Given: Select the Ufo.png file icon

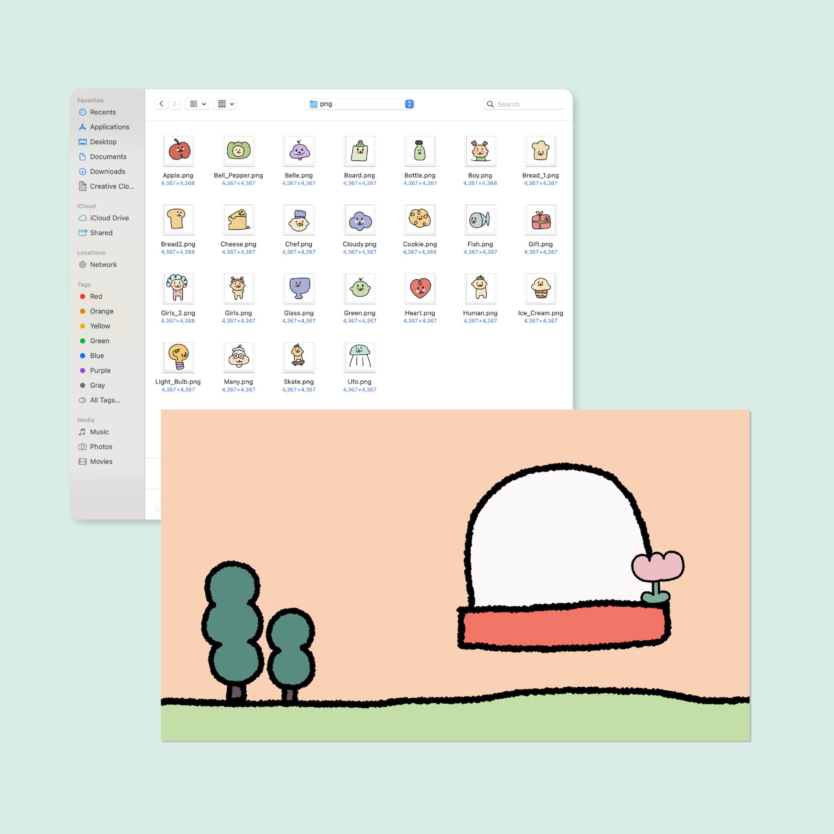Looking at the screenshot, I should tap(360, 357).
